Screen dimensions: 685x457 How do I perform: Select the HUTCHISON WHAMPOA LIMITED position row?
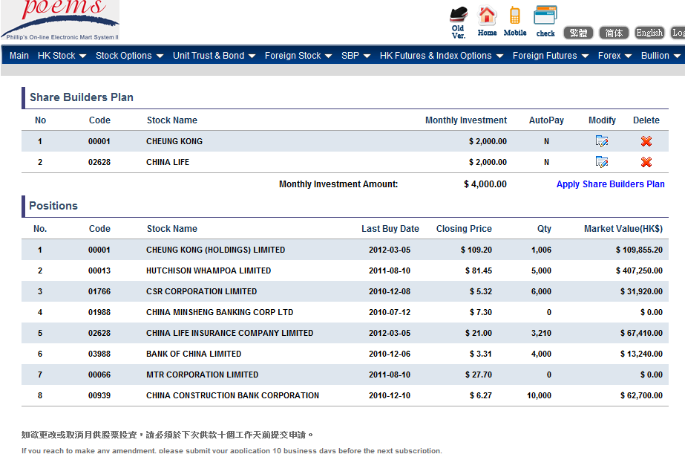click(209, 270)
